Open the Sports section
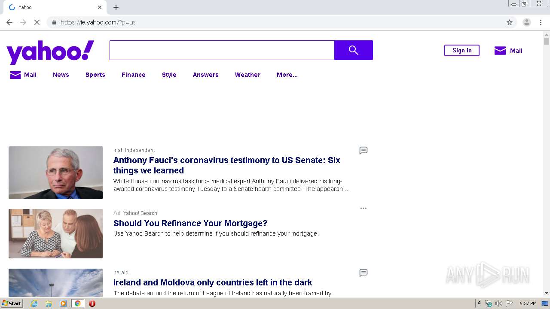Screen dimensions: 550x309 point(95,75)
